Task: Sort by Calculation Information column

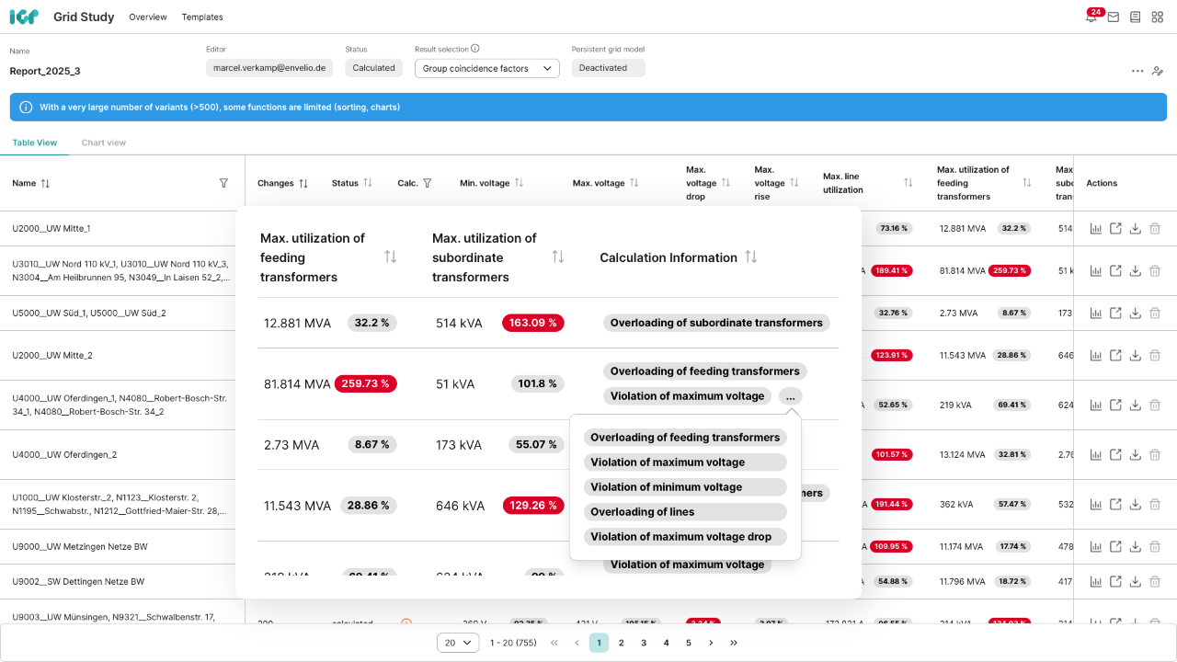Action: (751, 257)
